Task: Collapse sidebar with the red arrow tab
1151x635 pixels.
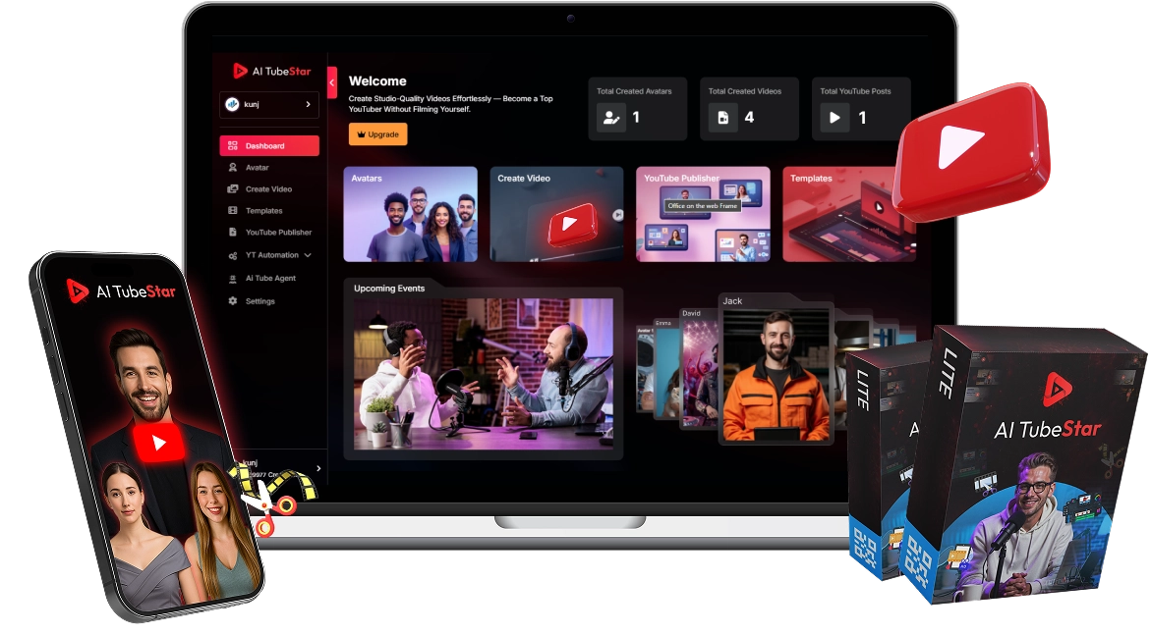Action: 332,82
